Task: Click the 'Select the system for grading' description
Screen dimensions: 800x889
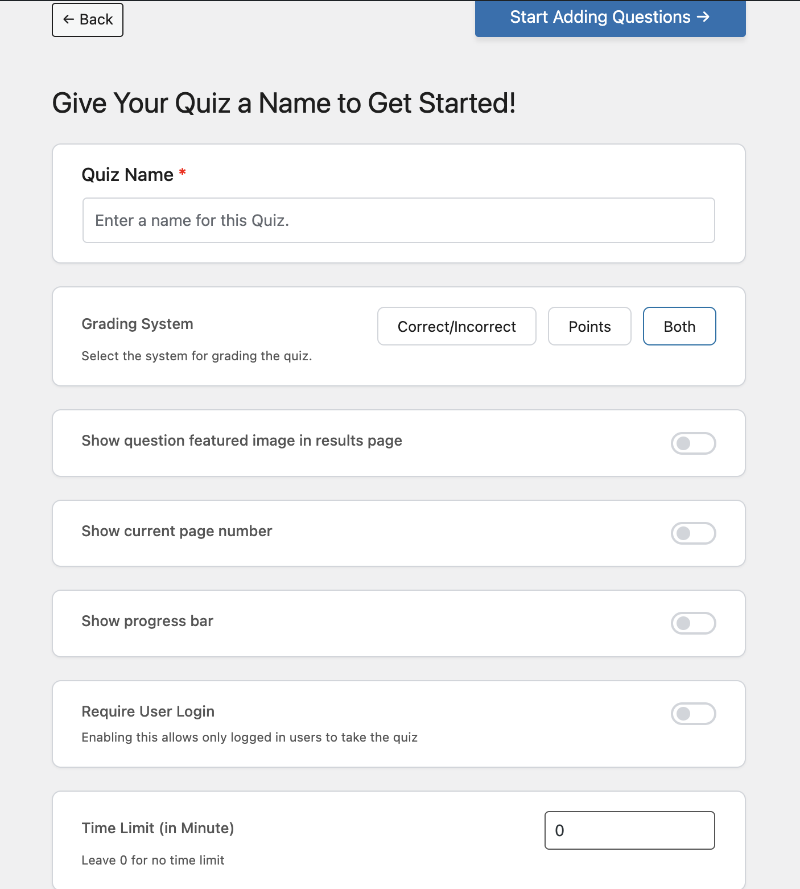Action: tap(196, 356)
